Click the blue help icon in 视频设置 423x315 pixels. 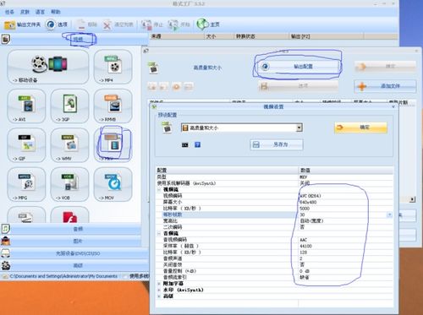(197, 144)
